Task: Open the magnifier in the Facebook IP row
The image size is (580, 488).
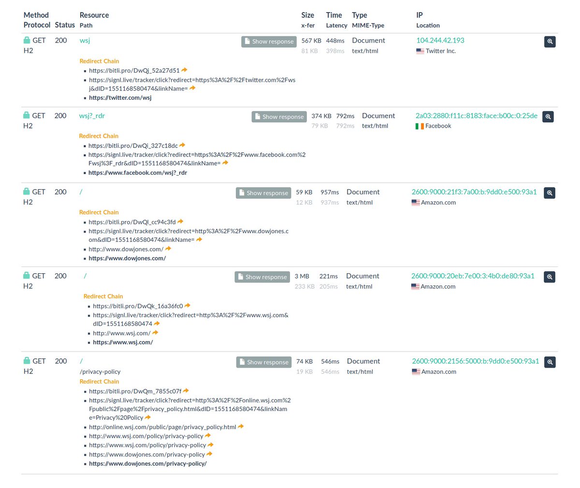Action: (x=548, y=117)
